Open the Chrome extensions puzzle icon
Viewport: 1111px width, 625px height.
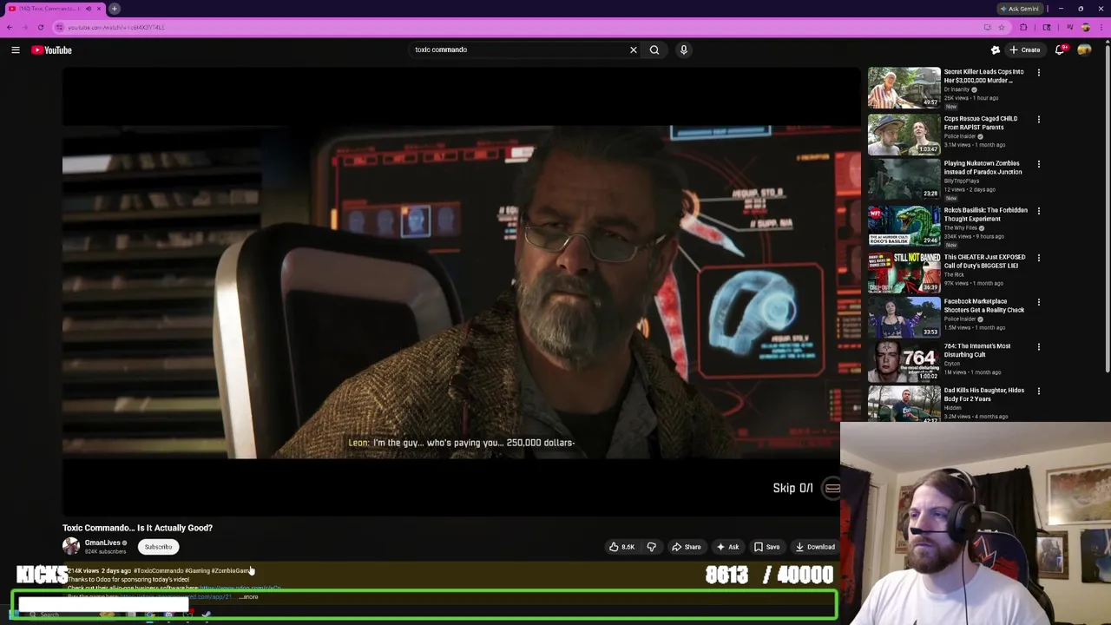tap(1023, 27)
